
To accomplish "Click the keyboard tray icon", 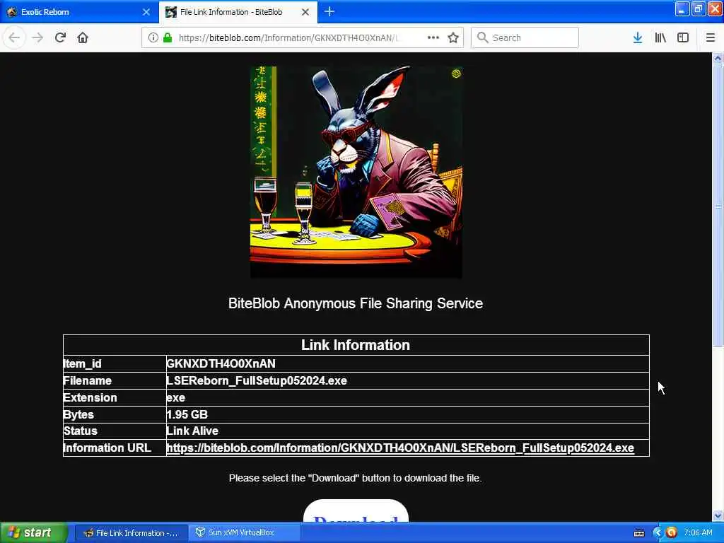I will point(639,533).
